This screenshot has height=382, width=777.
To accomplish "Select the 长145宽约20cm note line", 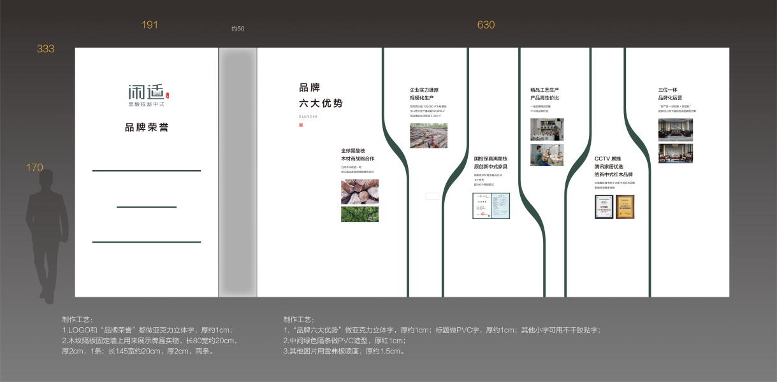I will 138,351.
